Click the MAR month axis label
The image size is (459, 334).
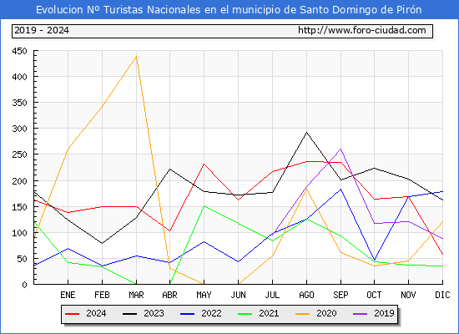point(136,295)
